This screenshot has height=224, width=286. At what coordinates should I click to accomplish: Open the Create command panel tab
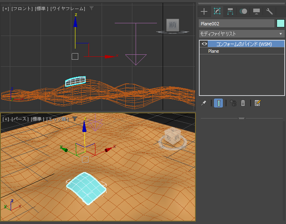pos(204,11)
